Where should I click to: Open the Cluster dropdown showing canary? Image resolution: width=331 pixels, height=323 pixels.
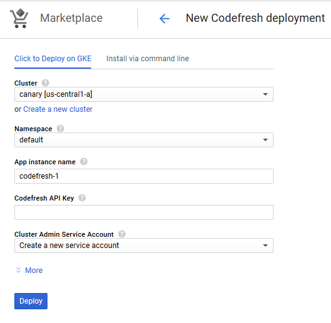[144, 94]
